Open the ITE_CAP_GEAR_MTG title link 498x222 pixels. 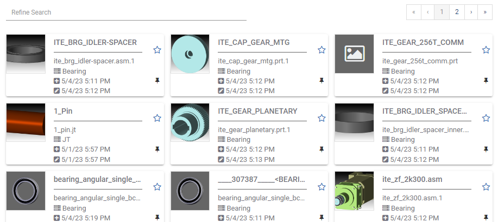(x=254, y=42)
